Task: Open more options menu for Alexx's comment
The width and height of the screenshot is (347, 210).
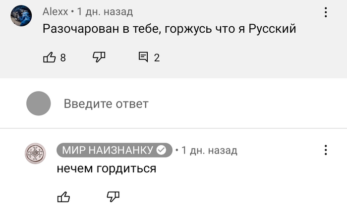Action: pos(325,12)
